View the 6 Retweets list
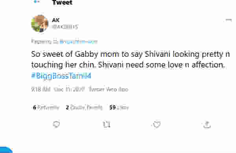Viewport: 236px width, 153px height. 46,107
